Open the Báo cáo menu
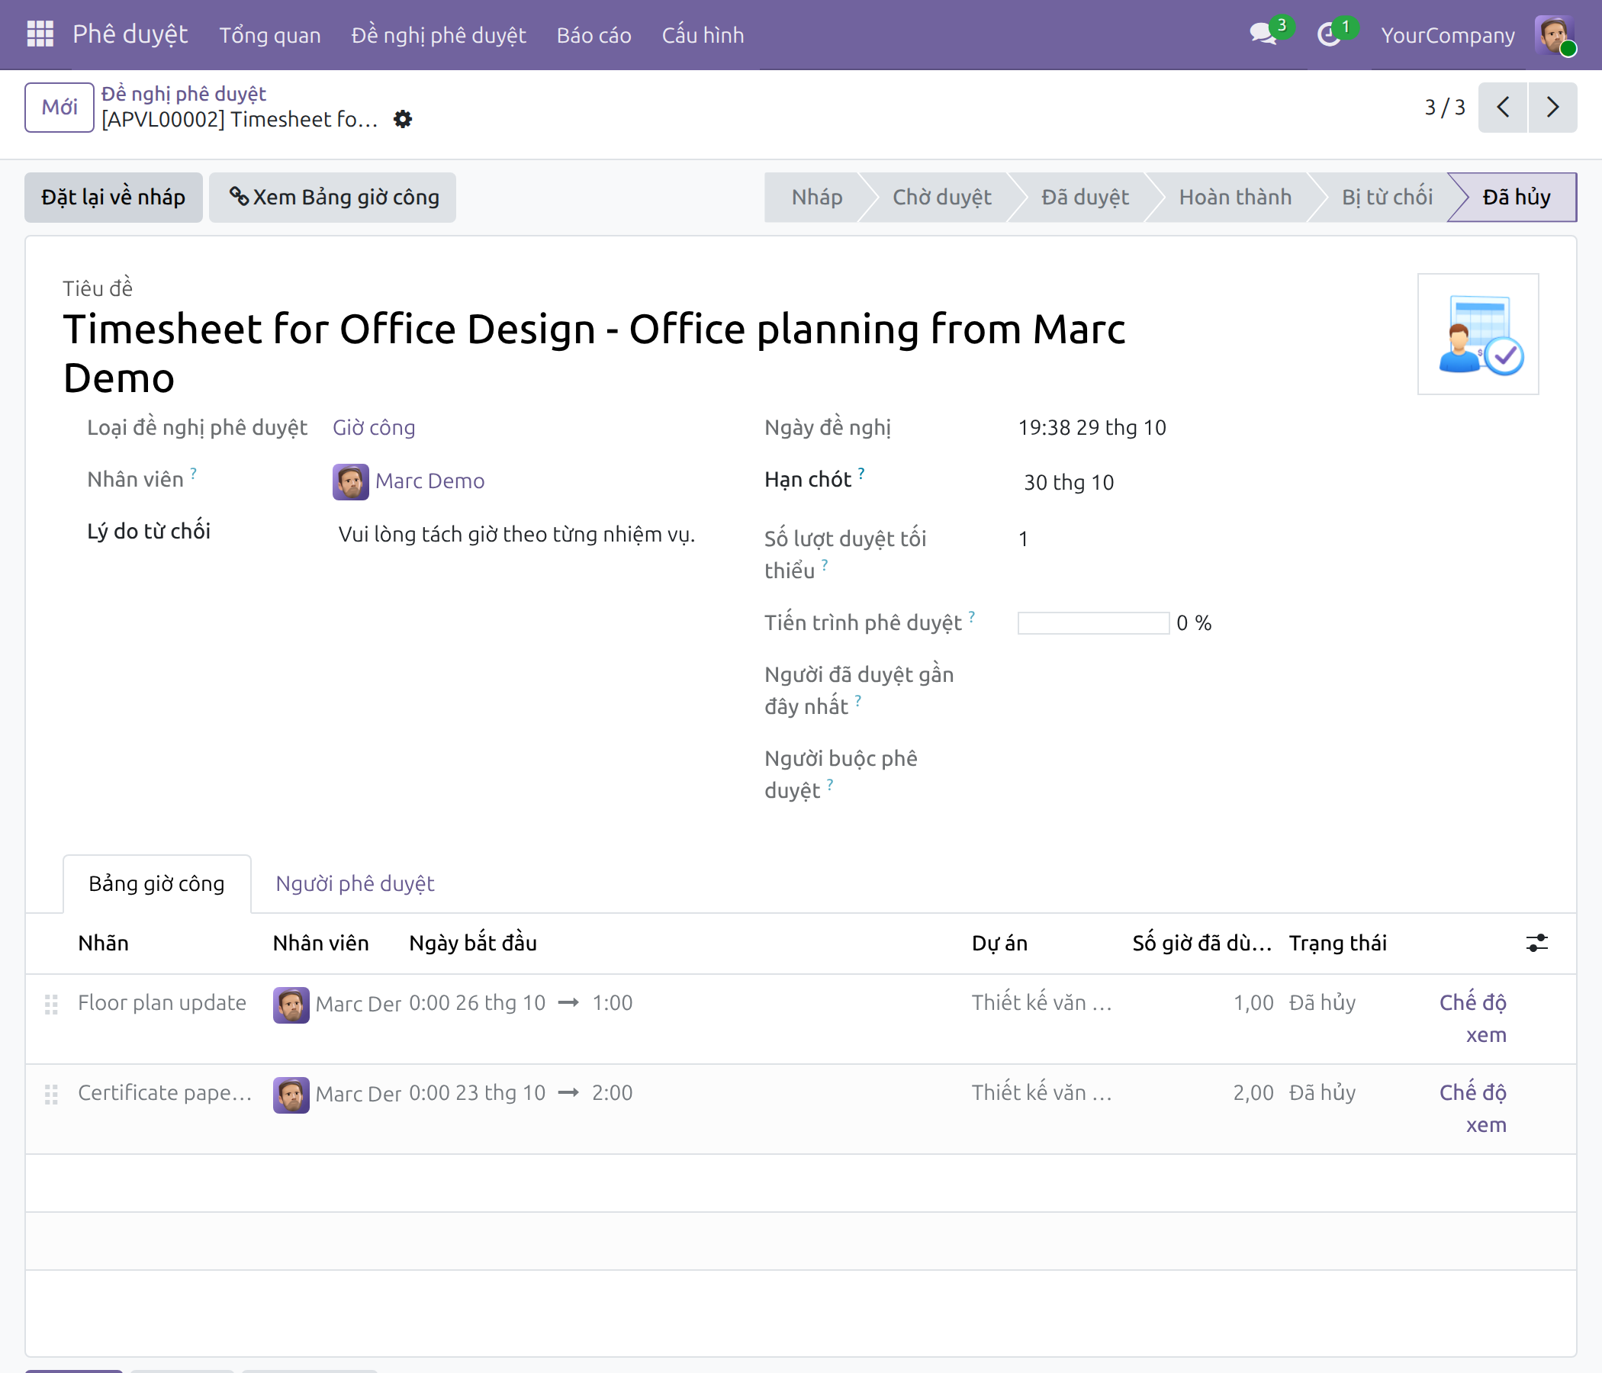The width and height of the screenshot is (1602, 1373). (x=594, y=35)
